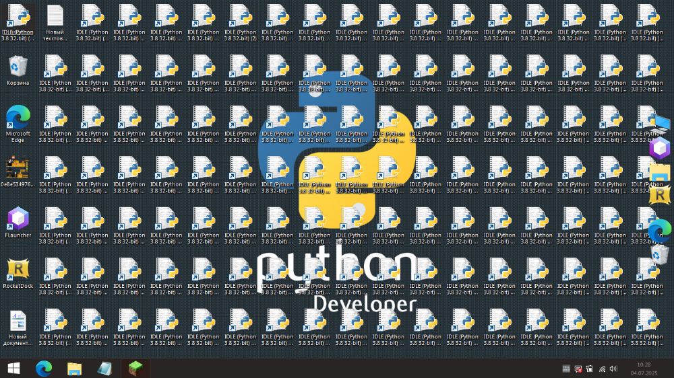Select the Корзина recycle bin desktop icon
This screenshot has width=674, height=378.
18,71
